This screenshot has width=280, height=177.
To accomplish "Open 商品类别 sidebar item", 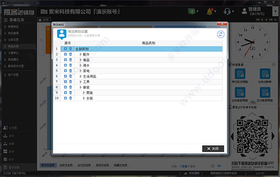I will click(13, 46).
